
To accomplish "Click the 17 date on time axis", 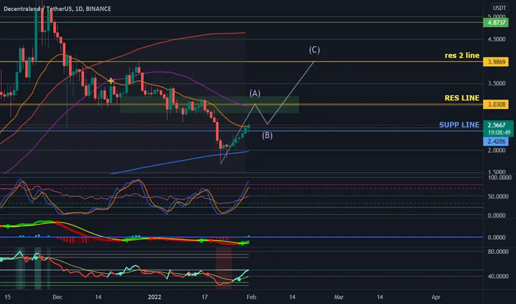I will tap(205, 297).
